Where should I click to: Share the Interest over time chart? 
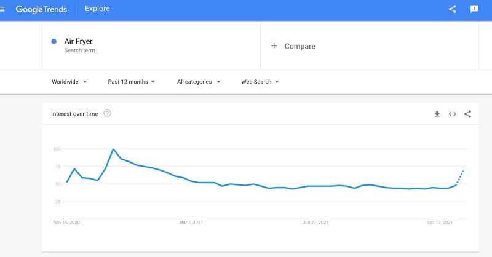467,114
